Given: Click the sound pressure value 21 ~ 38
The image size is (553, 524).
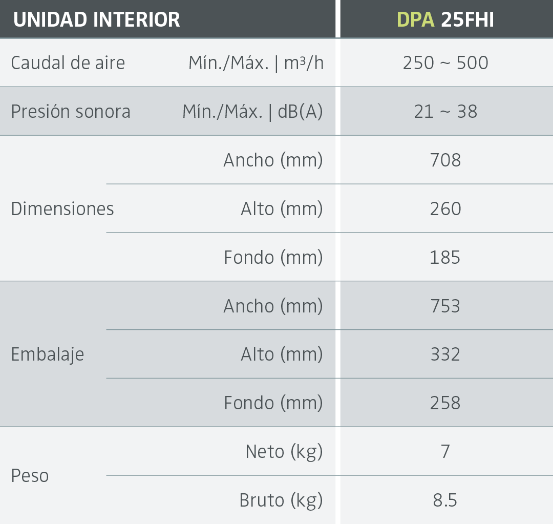Looking at the screenshot, I should coord(445,112).
